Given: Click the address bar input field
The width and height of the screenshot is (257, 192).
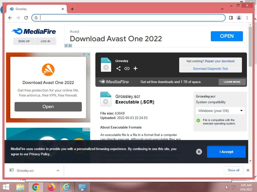Looking at the screenshot, I should (128, 18).
